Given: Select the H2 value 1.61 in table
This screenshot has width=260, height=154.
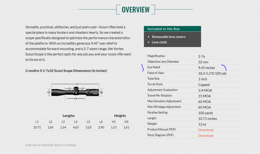Looking at the screenshot, I should [126, 127].
